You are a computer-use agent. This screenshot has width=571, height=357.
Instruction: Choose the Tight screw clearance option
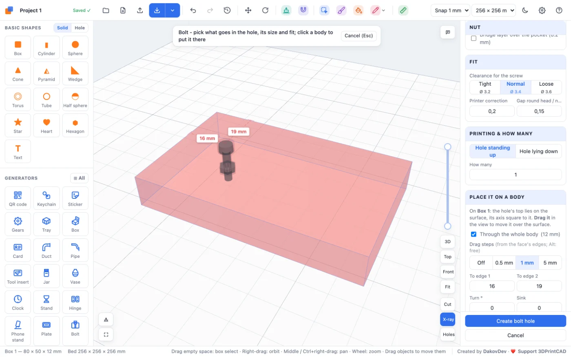[485, 87]
